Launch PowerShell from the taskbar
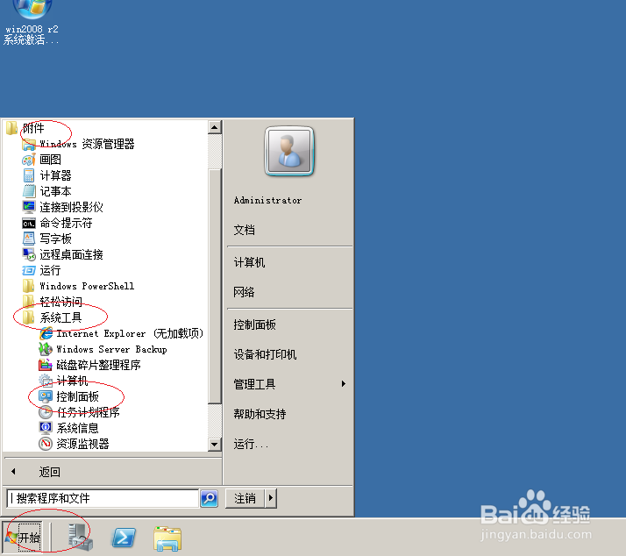The height and width of the screenshot is (556, 626). pyautogui.click(x=124, y=538)
